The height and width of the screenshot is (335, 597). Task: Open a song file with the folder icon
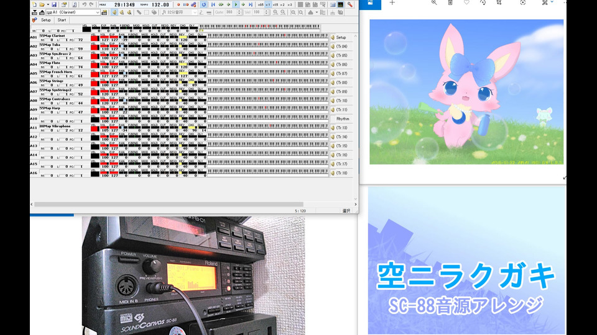[x=42, y=4]
